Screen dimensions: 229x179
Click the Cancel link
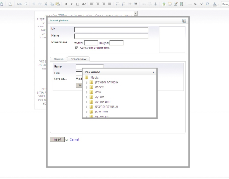point(74,139)
